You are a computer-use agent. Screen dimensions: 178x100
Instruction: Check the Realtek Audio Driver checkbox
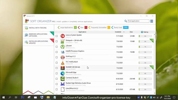tap(57, 84)
